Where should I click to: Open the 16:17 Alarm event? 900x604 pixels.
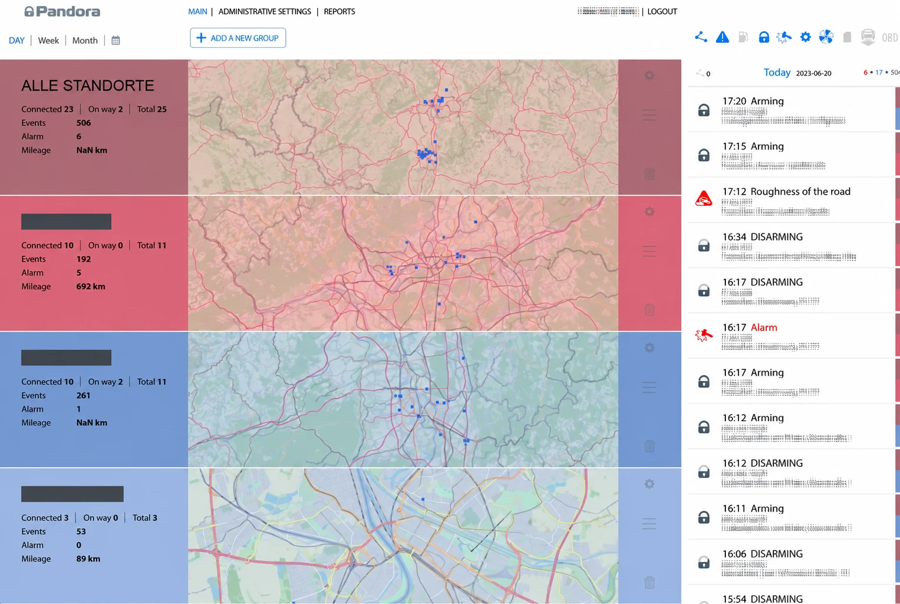point(791,336)
